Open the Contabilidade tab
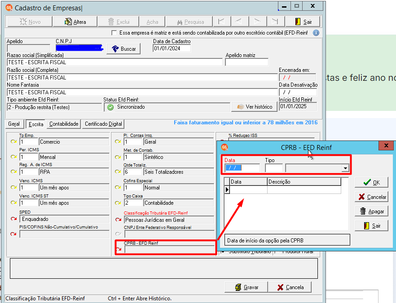Screen dimensions: 396x303 tap(64, 124)
